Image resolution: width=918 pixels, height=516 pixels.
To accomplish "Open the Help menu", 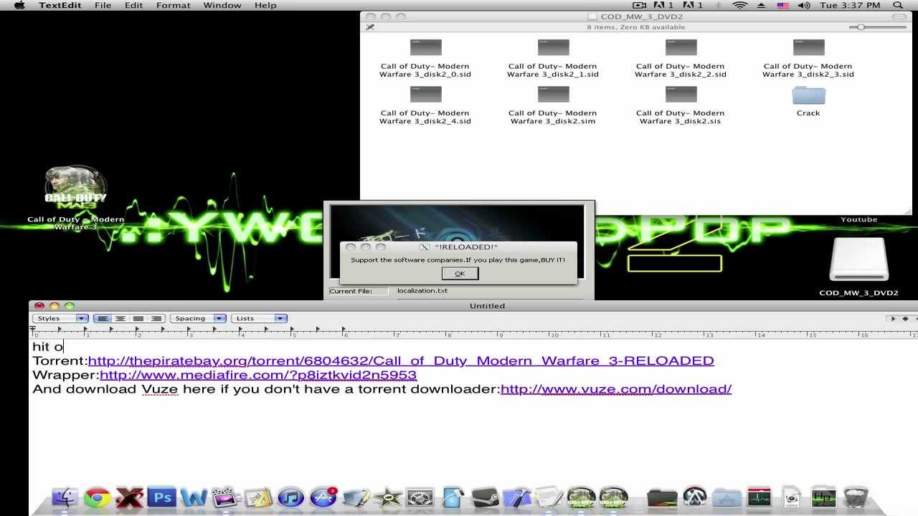I will pyautogui.click(x=265, y=5).
